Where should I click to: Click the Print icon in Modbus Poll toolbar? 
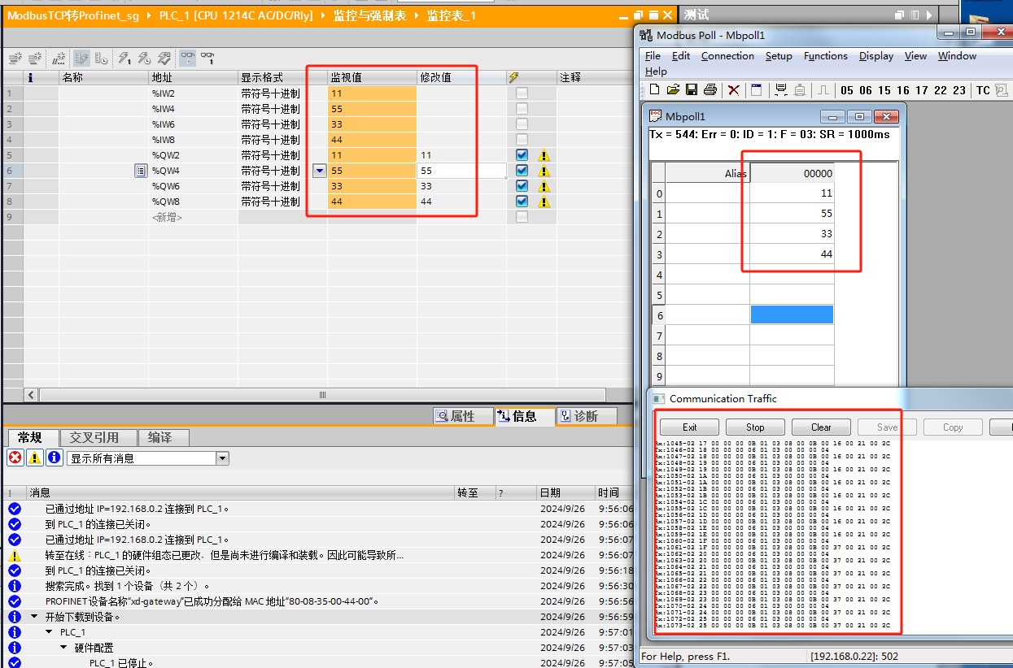(710, 89)
